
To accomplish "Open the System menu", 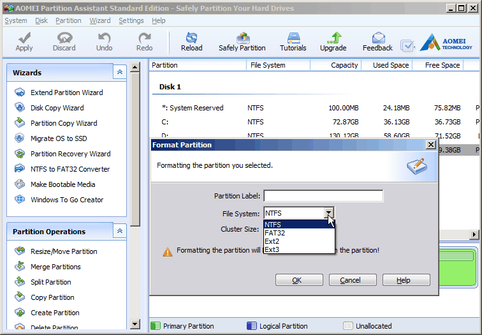I will tap(16, 20).
